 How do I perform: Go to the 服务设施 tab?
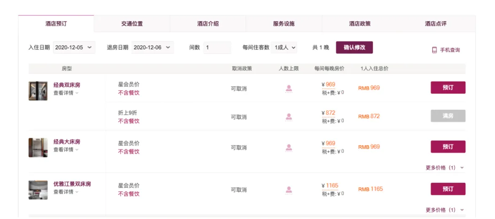[x=284, y=24]
